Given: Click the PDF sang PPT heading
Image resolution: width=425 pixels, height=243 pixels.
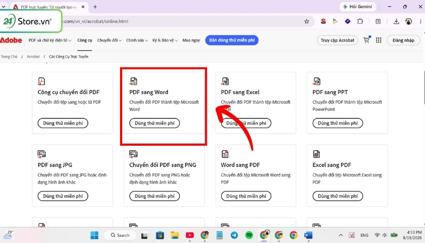Looking at the screenshot, I should pos(330,92).
